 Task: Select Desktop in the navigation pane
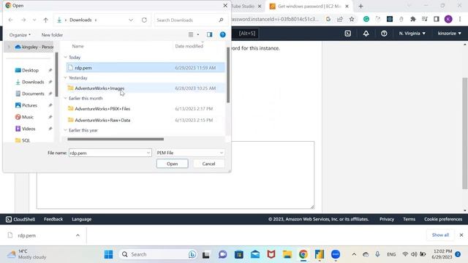click(30, 70)
